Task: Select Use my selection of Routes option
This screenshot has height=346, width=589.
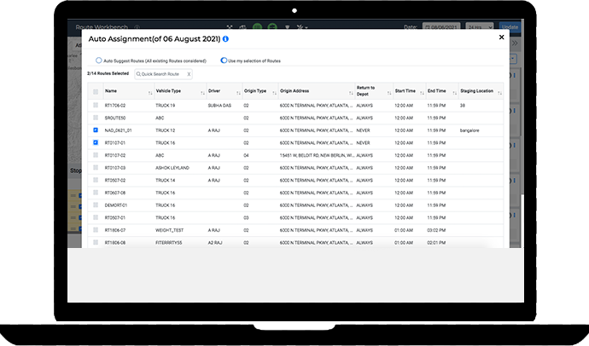Action: click(224, 61)
